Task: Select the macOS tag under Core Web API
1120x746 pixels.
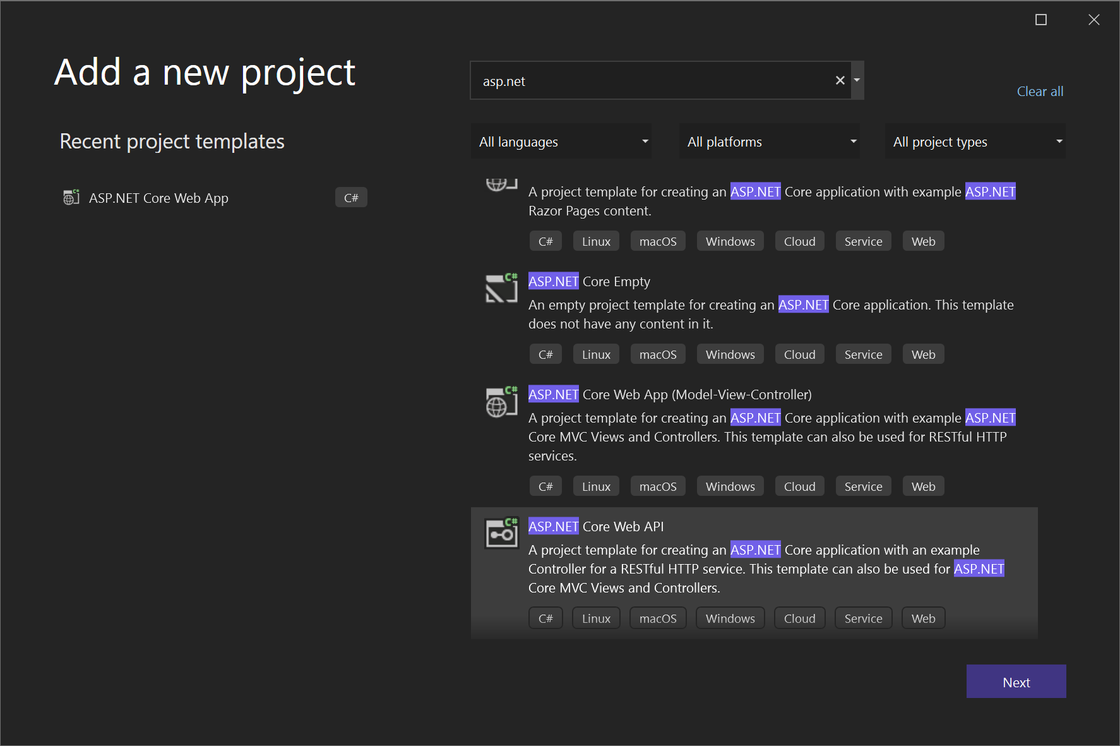Action: point(657,618)
